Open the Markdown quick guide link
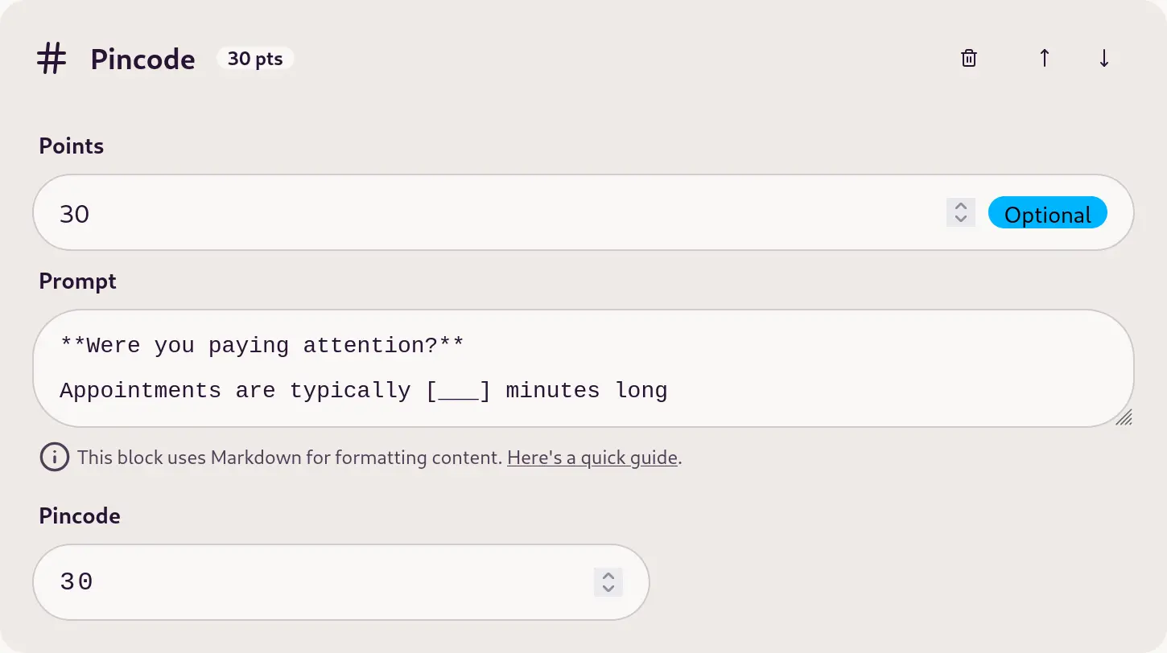Viewport: 1167px width, 653px height. tap(592, 458)
